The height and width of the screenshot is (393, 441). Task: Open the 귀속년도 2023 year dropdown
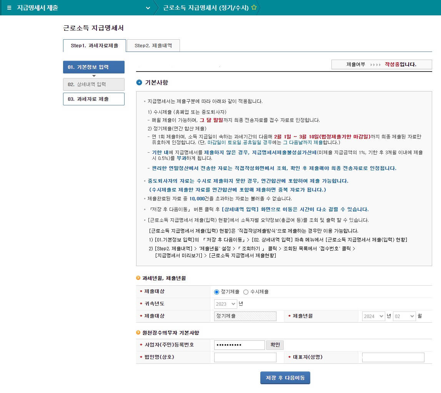(226, 304)
